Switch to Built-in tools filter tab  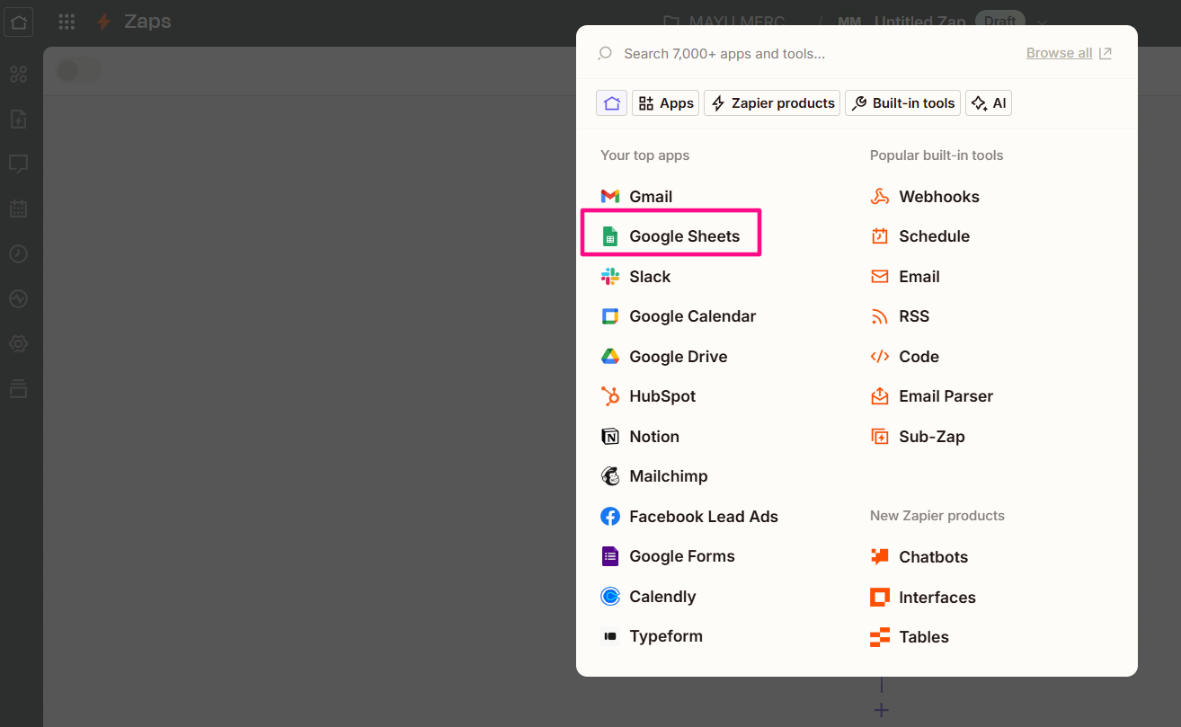tap(902, 103)
